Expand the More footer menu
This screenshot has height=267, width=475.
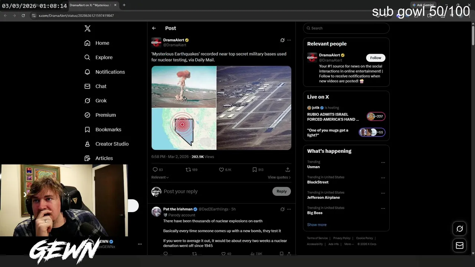pyautogui.click(x=348, y=244)
